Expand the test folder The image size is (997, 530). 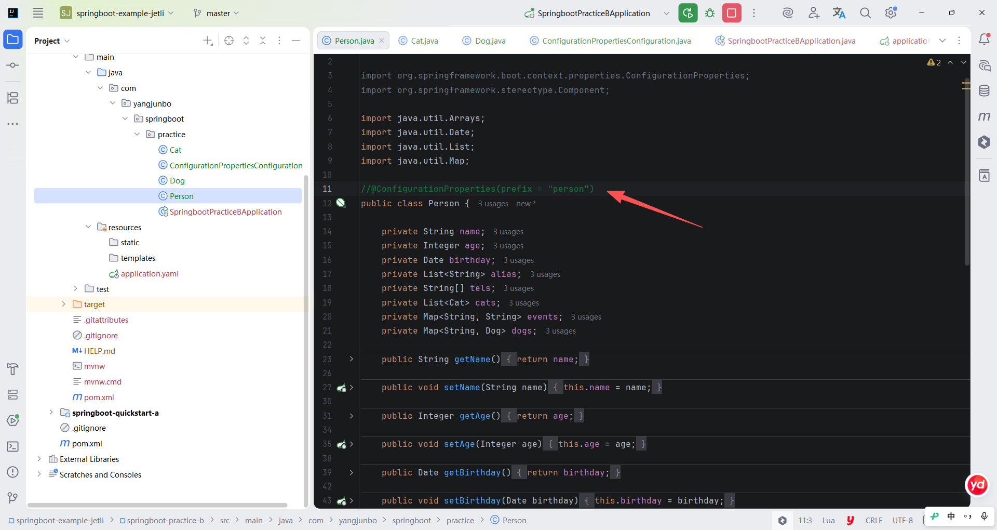tap(76, 289)
